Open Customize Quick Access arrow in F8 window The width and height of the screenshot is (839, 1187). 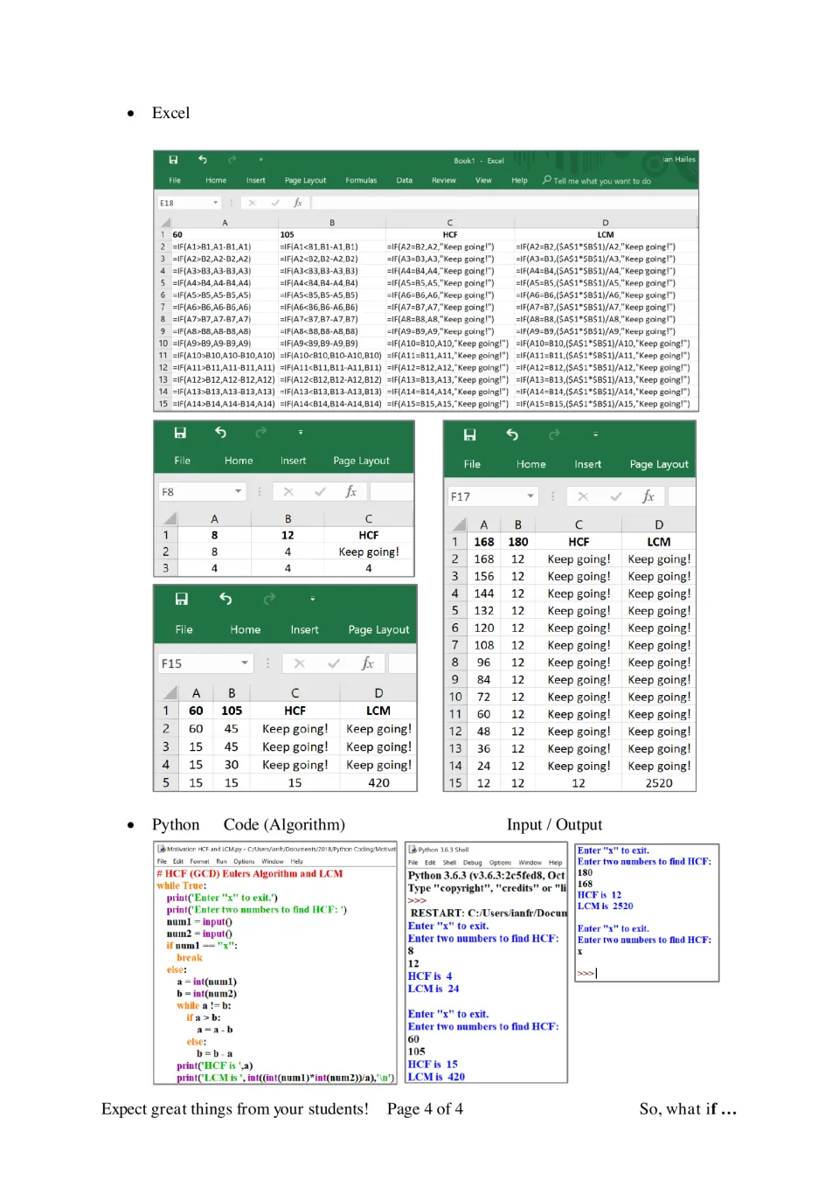[x=300, y=433]
